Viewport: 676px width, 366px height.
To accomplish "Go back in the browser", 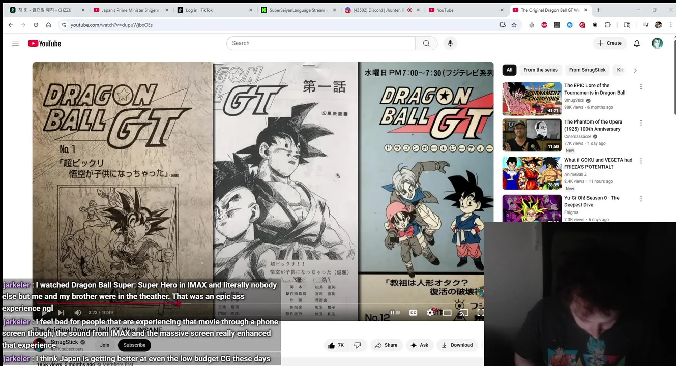I will (x=11, y=25).
